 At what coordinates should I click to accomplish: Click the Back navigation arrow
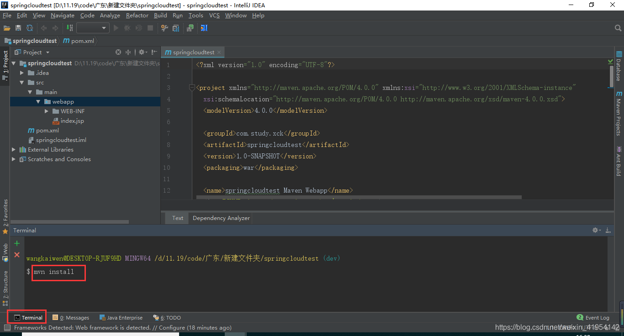[44, 28]
